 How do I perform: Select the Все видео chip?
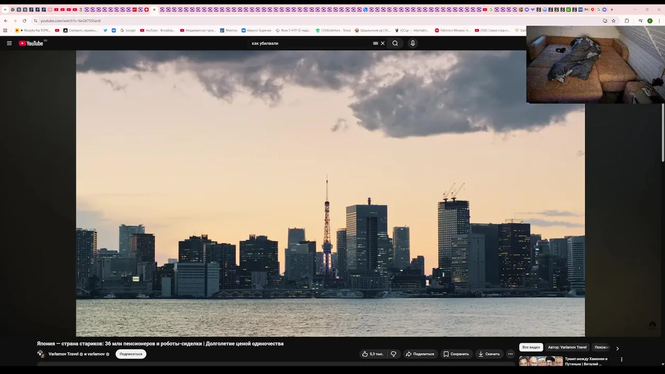[x=531, y=347]
